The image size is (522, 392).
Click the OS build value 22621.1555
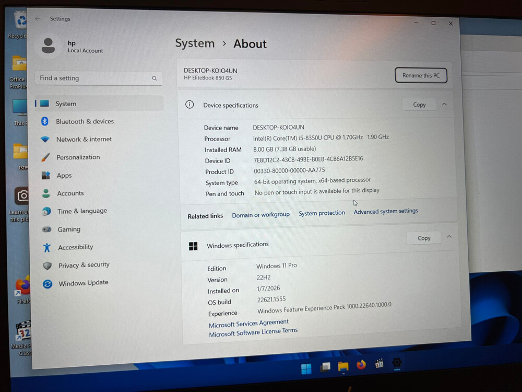click(271, 299)
